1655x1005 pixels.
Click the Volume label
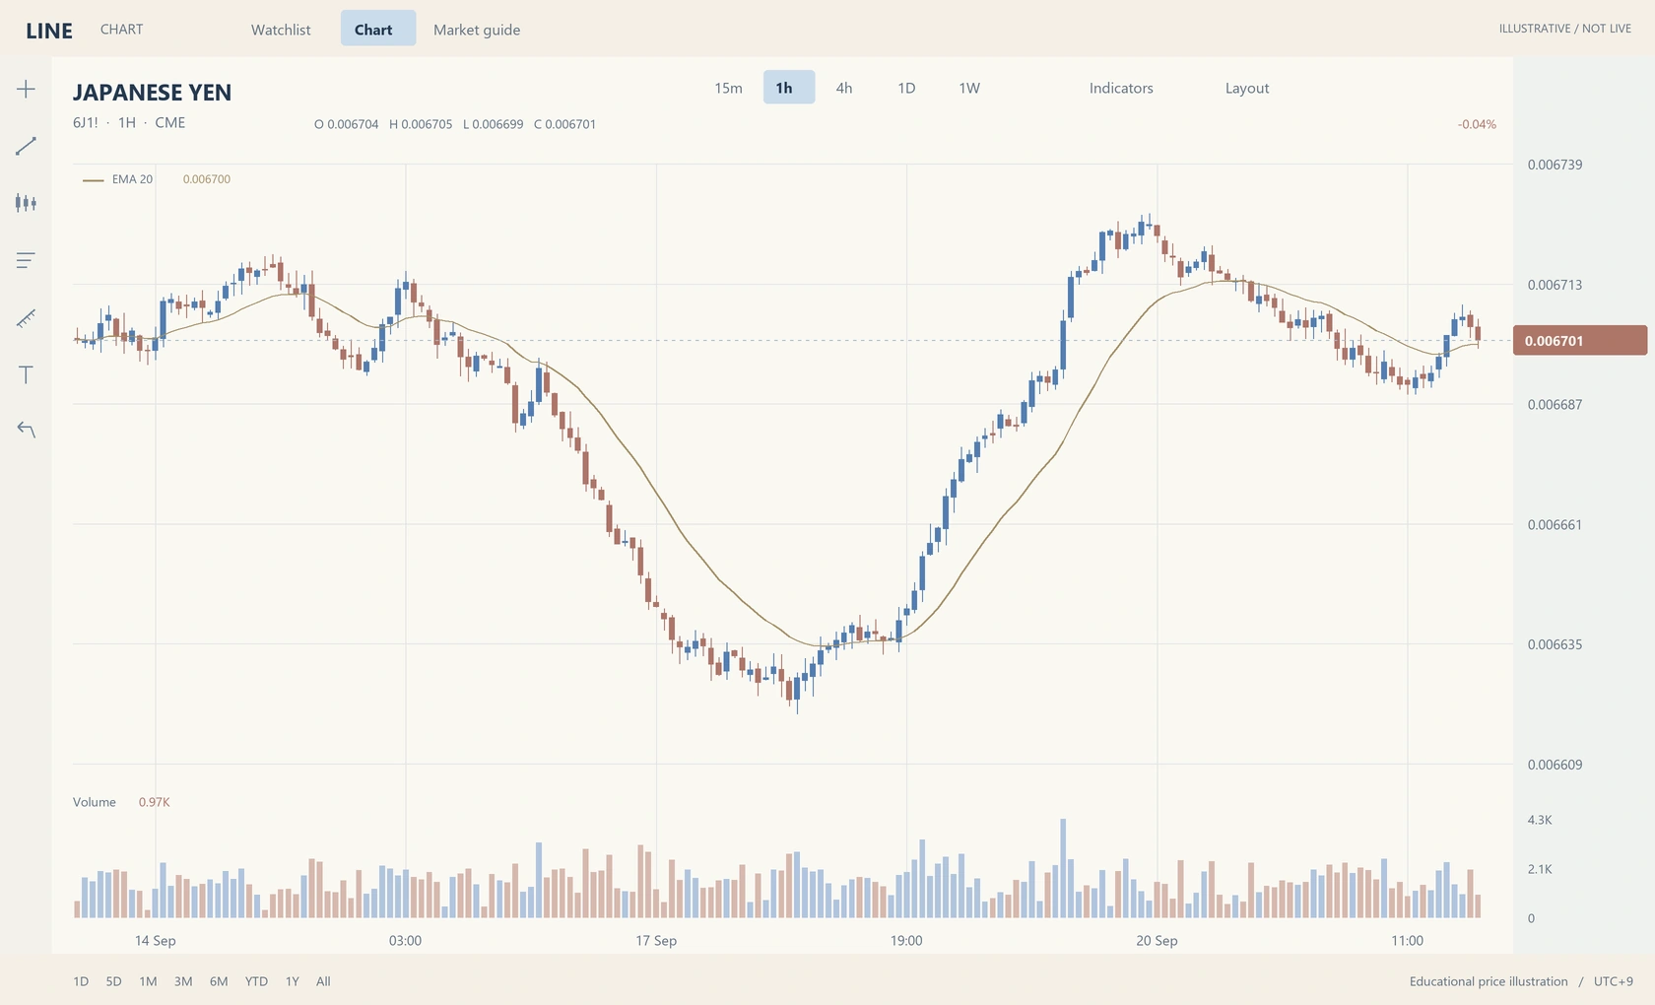pyautogui.click(x=95, y=802)
